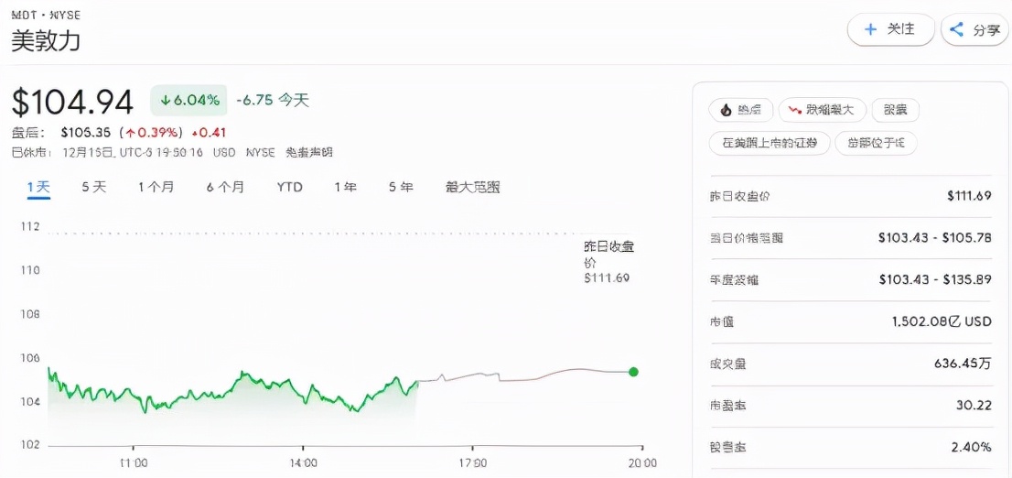The height and width of the screenshot is (478, 1012).
Task: Click the green dot at chart end
Action: [633, 372]
